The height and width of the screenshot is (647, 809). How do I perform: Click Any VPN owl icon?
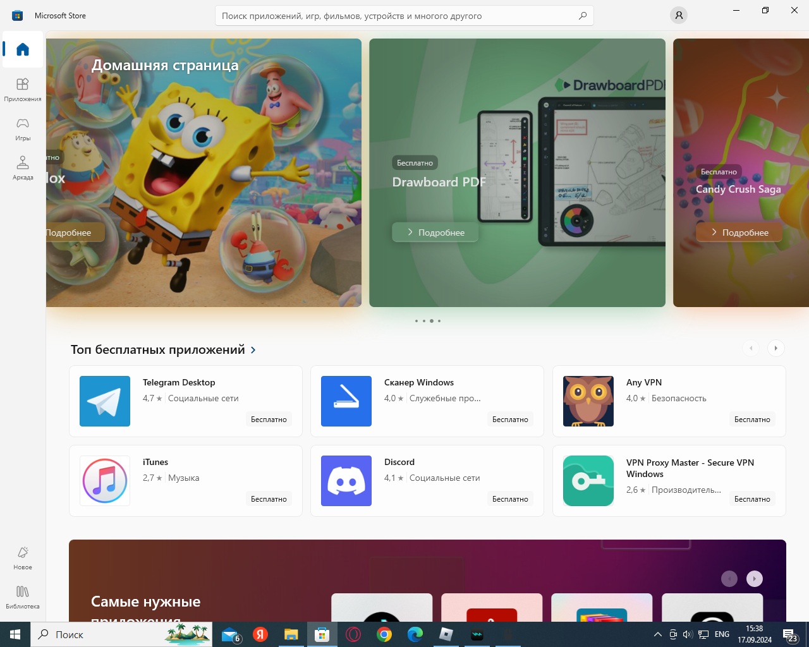pos(588,401)
